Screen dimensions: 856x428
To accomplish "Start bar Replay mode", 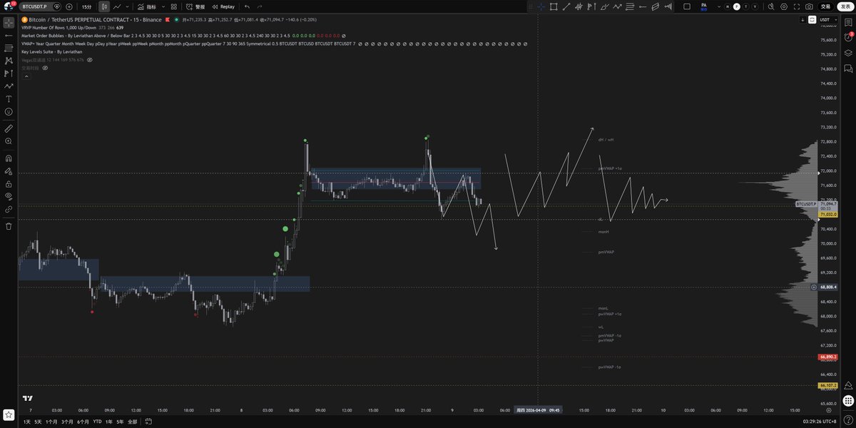I will coord(223,6).
